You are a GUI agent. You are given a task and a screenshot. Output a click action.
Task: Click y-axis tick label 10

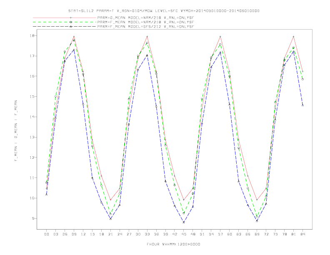[x=32, y=198]
